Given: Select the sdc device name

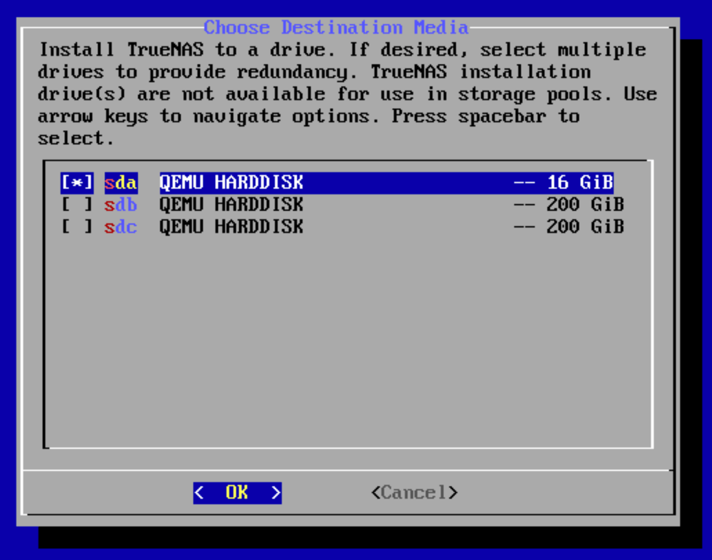Looking at the screenshot, I should pos(120,227).
